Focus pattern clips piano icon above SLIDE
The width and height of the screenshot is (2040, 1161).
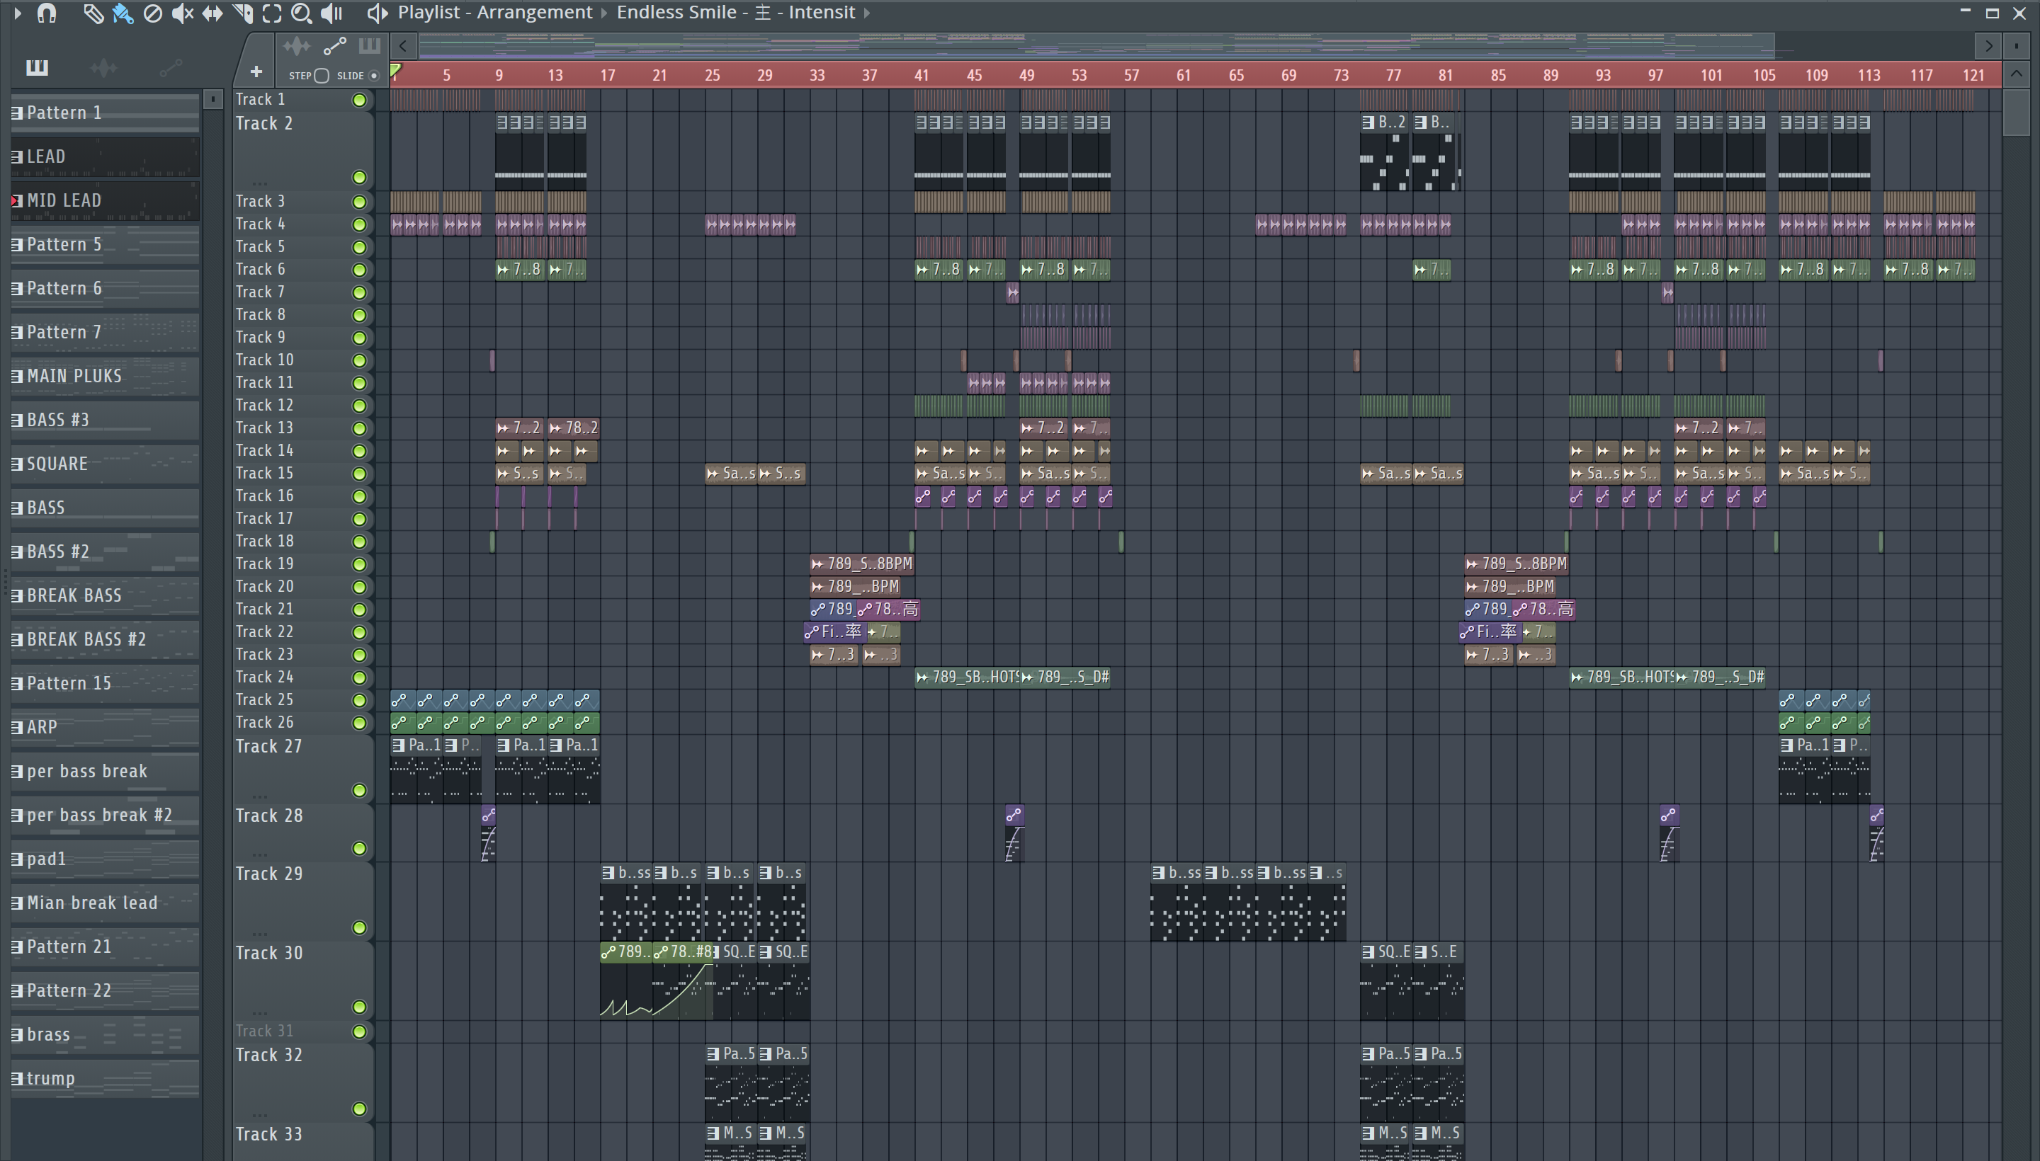369,46
